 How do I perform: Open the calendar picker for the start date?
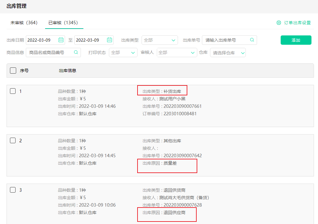(61, 40)
